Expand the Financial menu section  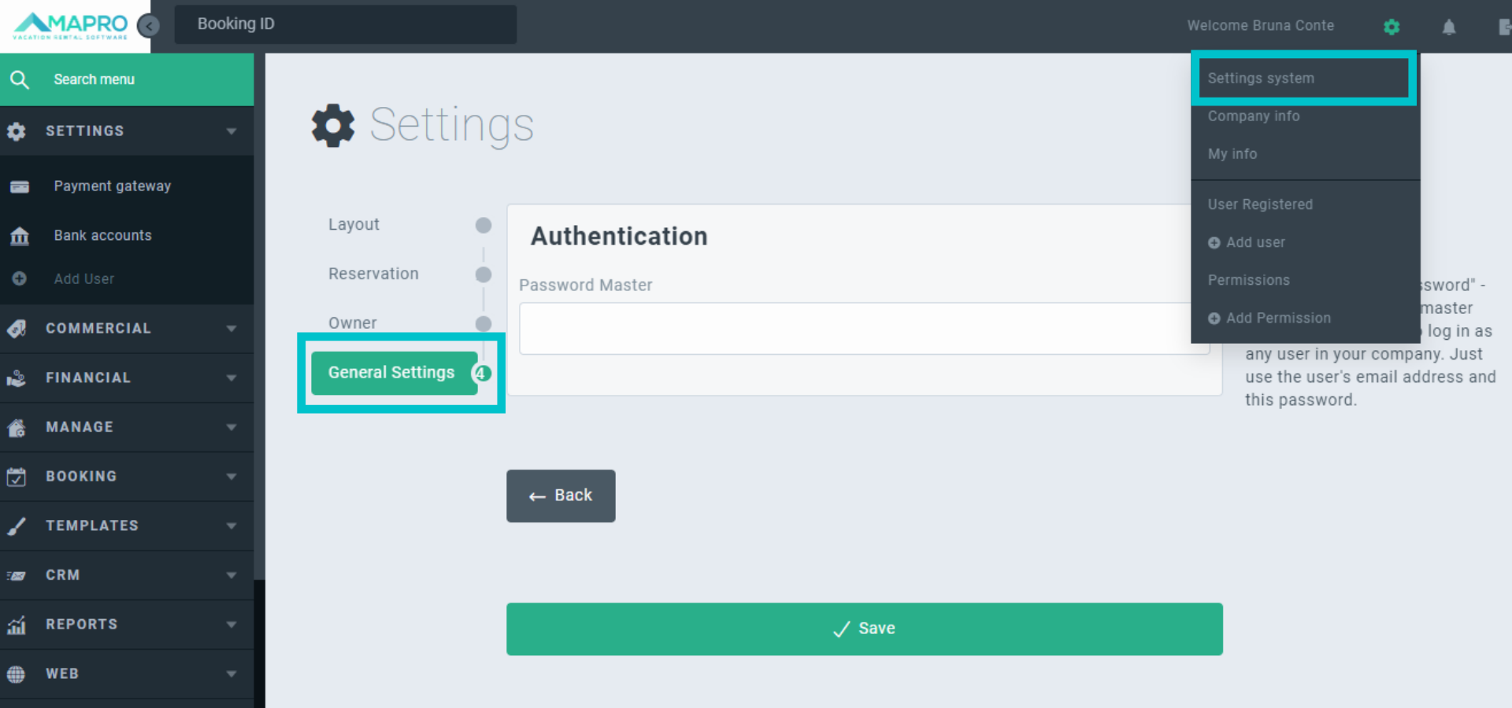pyautogui.click(x=126, y=378)
